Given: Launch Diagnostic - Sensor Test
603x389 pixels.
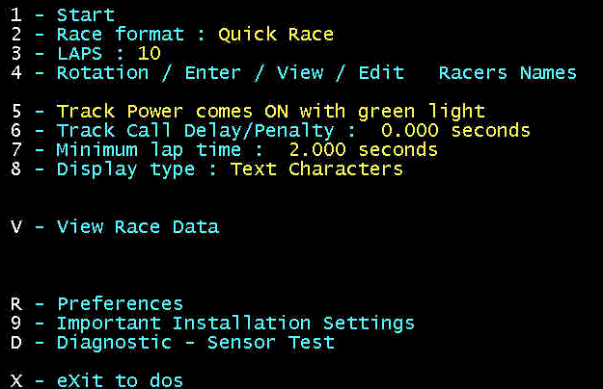Looking at the screenshot, I should (x=195, y=342).
